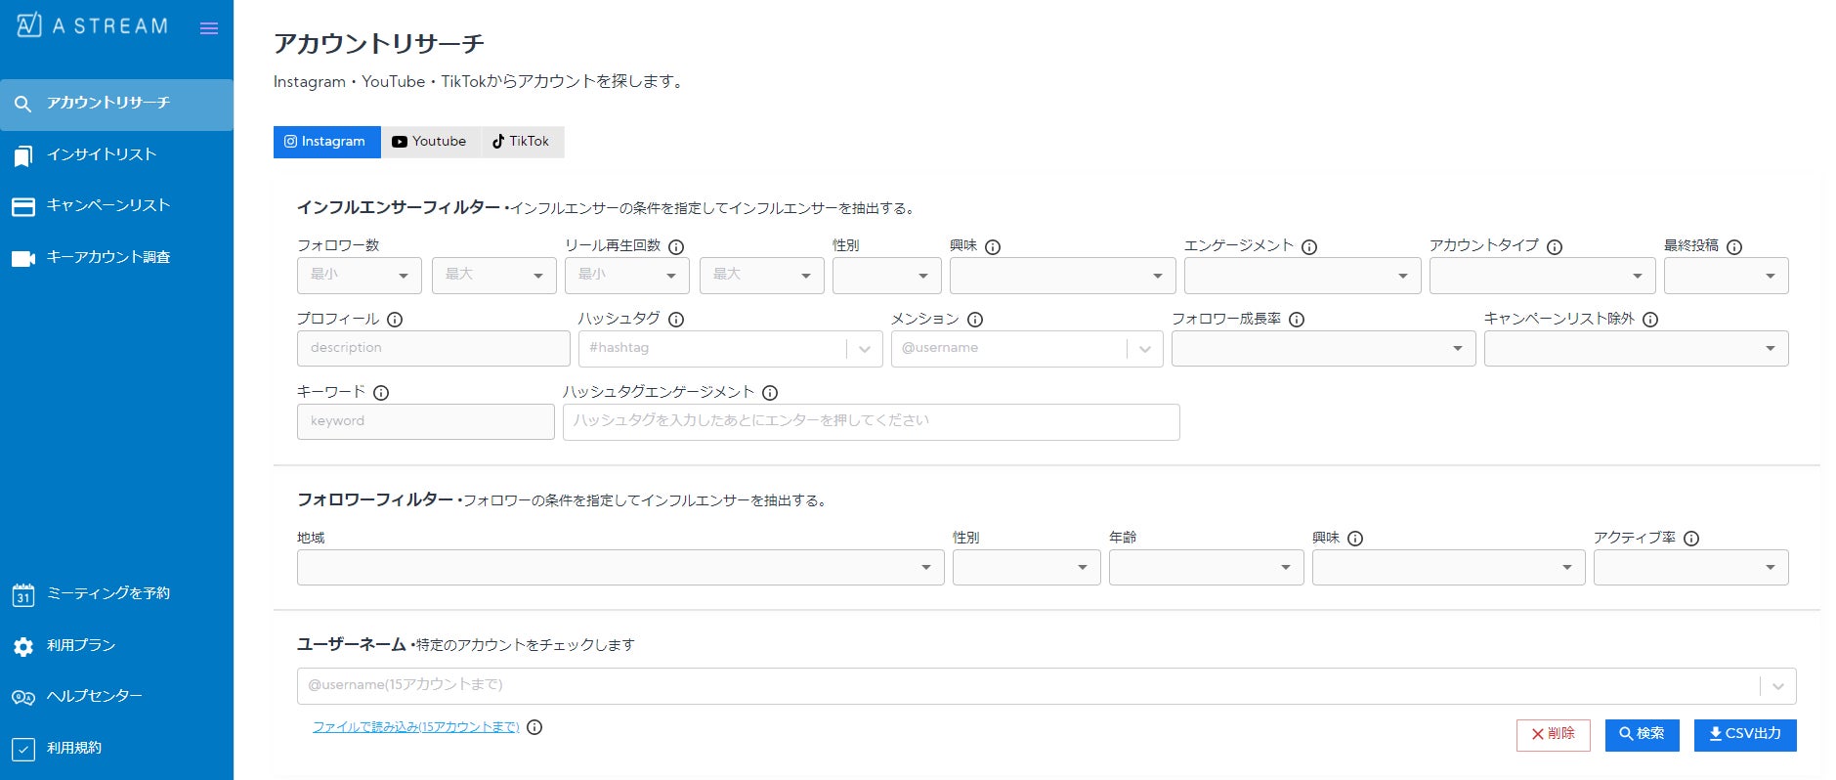Expand the 地域 follower filter dropdown
The height and width of the screenshot is (780, 1836).
click(619, 568)
